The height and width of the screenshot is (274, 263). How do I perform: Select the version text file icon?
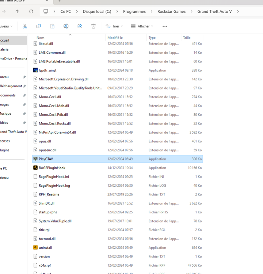coord(35,256)
